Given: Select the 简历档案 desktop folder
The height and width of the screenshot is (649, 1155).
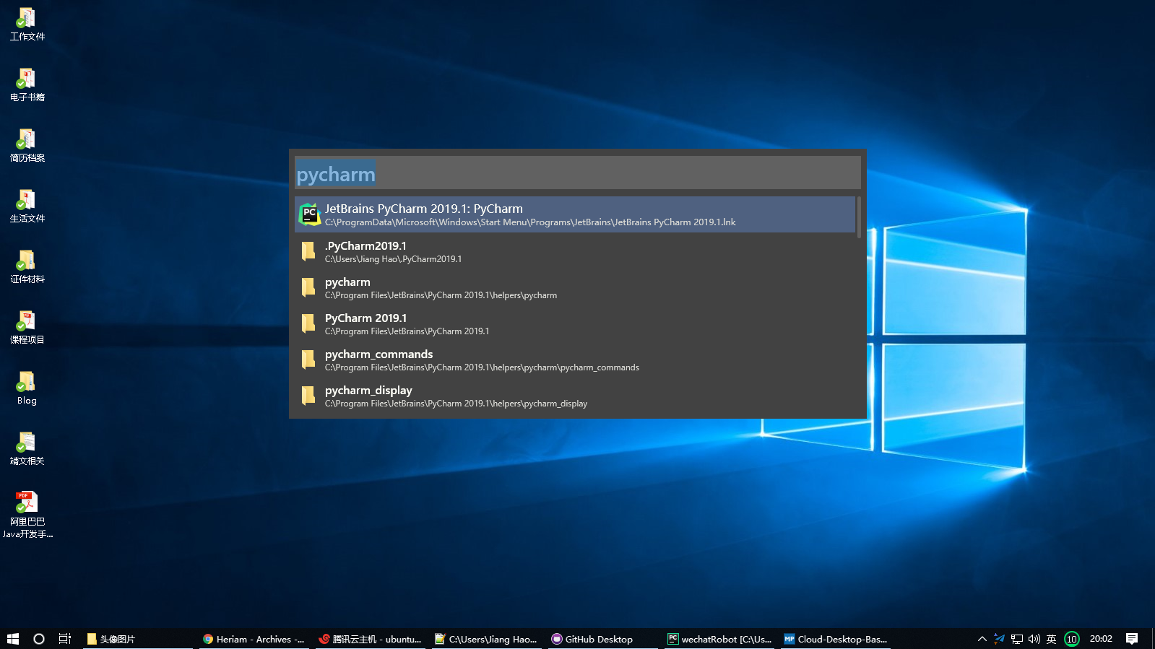Looking at the screenshot, I should tap(27, 145).
